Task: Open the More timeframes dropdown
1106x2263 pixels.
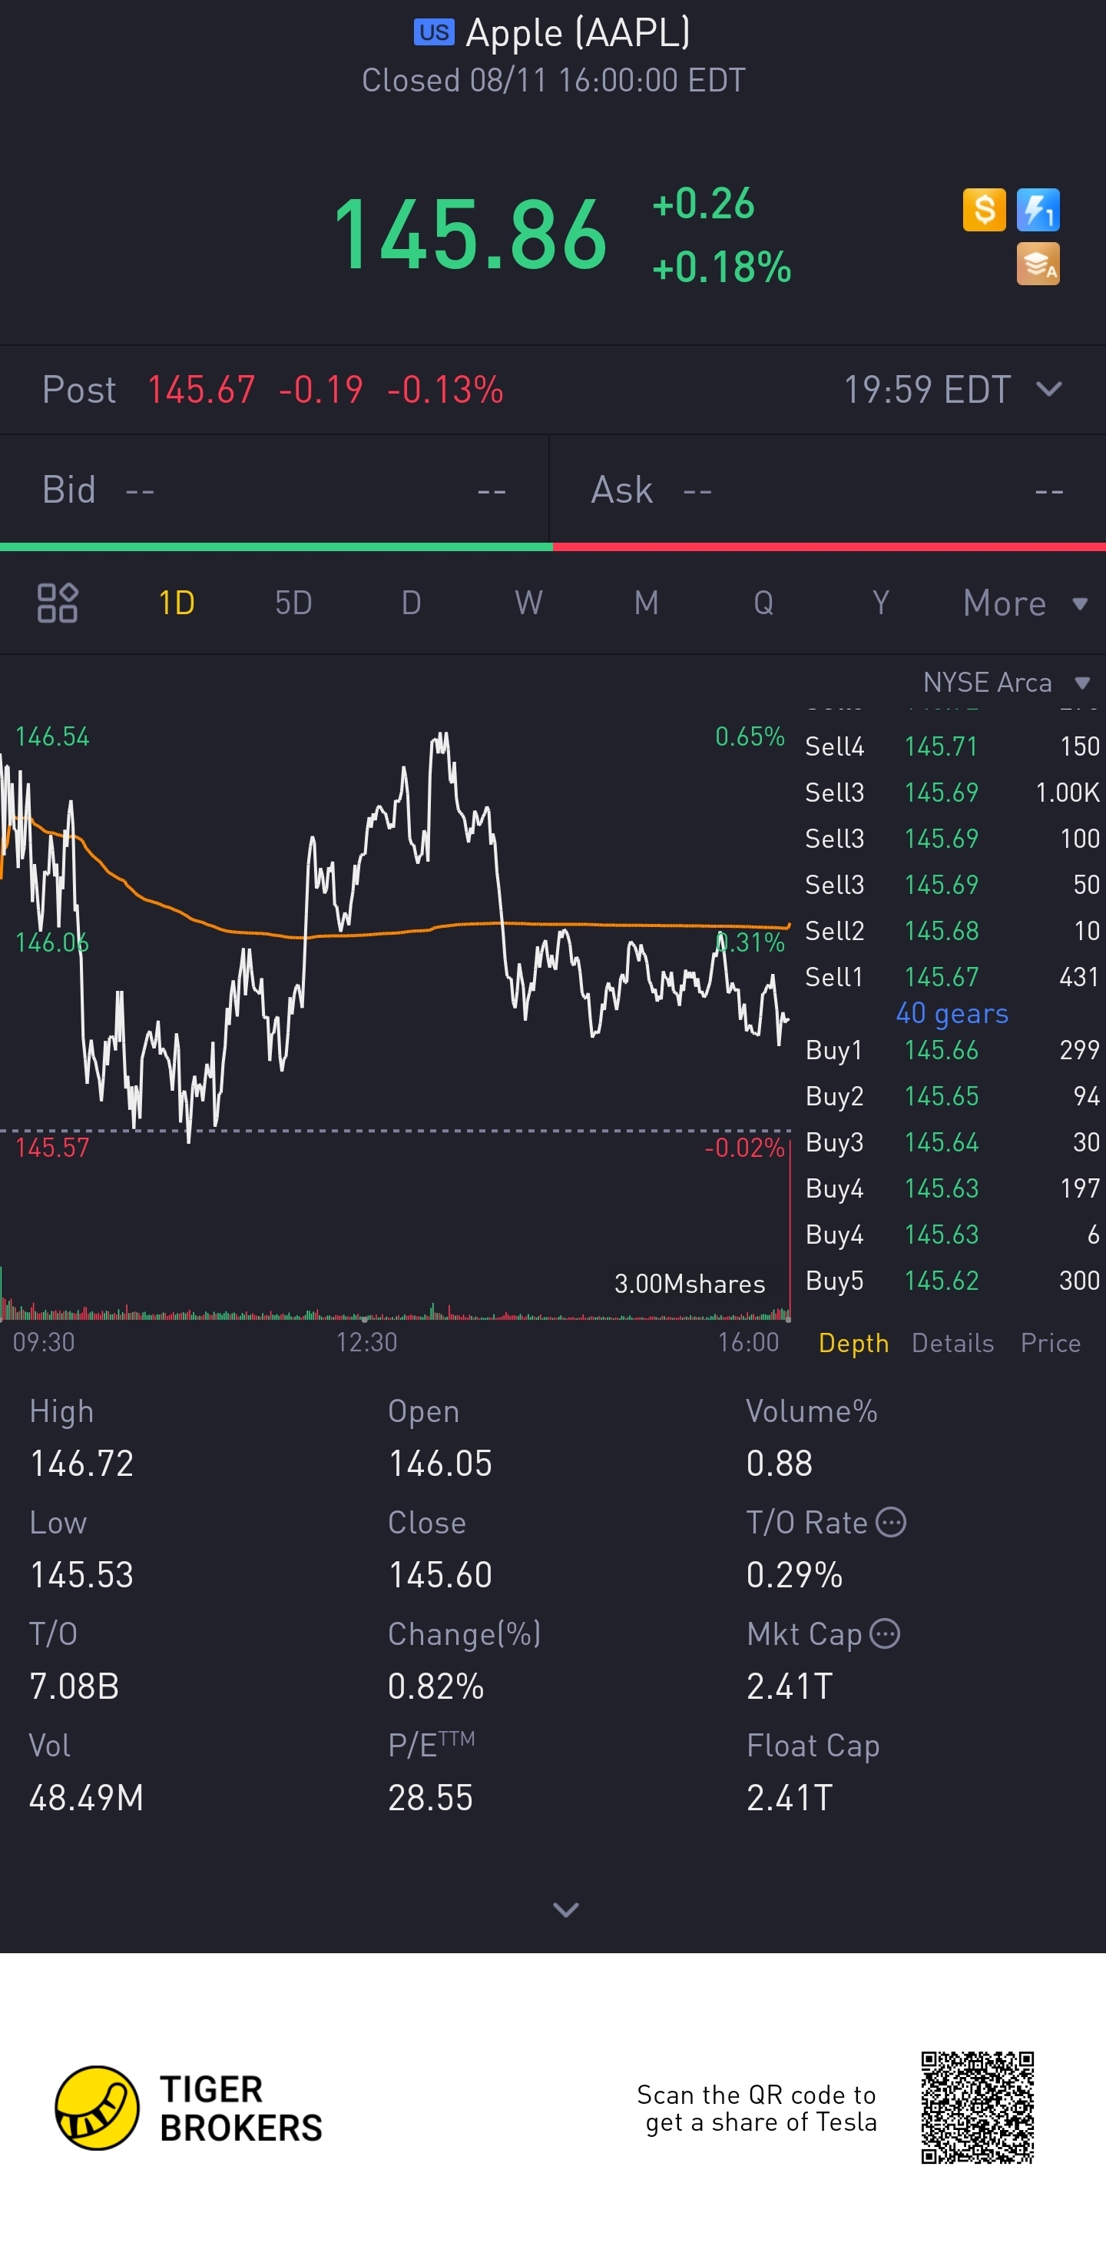Action: (x=1025, y=603)
